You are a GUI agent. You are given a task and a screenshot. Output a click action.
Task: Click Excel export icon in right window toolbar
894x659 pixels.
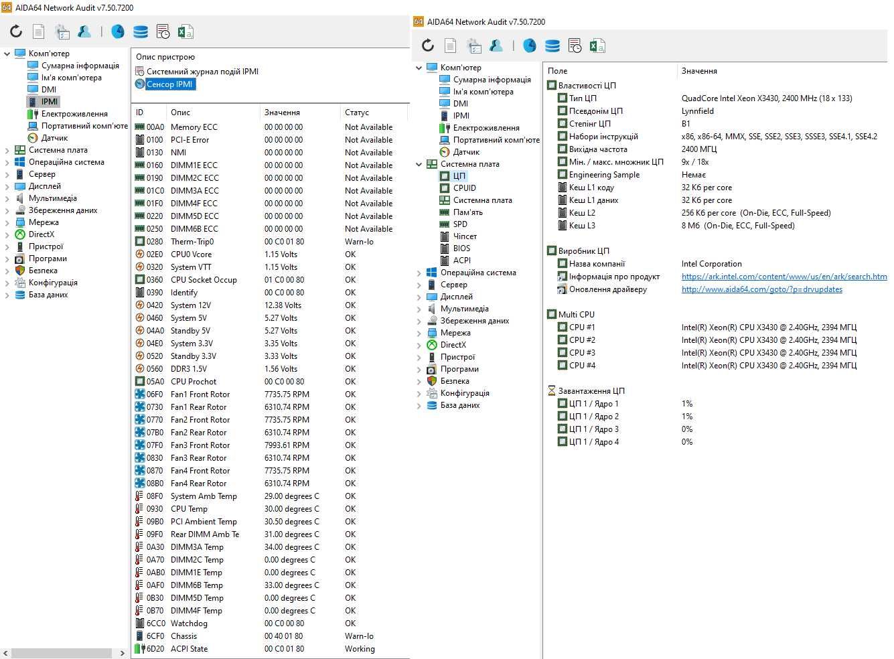coord(597,46)
